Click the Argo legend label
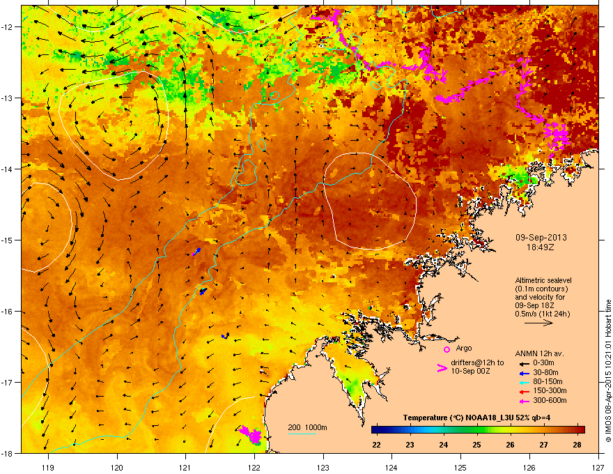The width and height of the screenshot is (613, 474). pyautogui.click(x=464, y=348)
